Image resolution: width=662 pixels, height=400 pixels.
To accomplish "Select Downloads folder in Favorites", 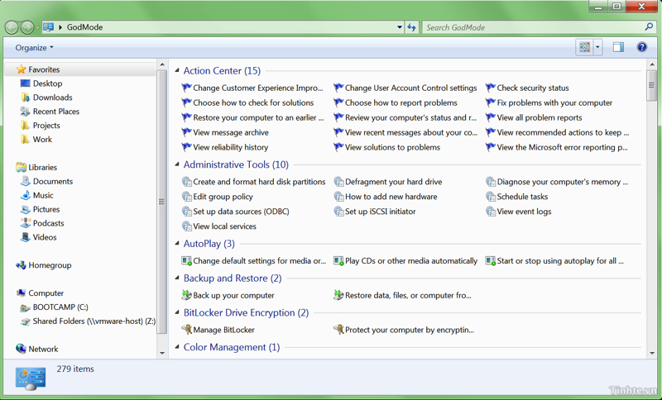I will [52, 98].
